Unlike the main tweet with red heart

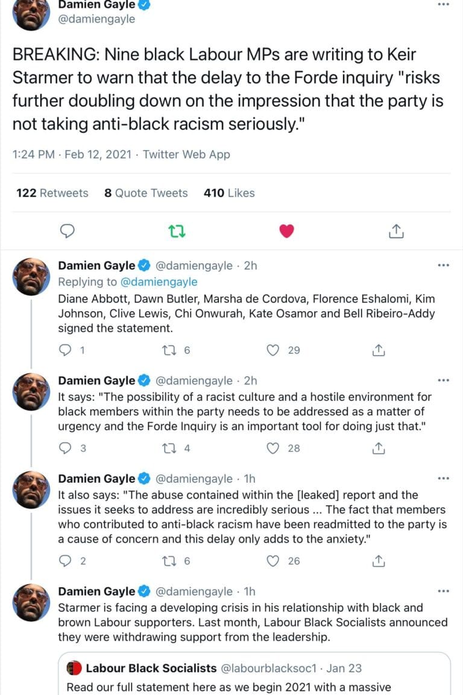click(x=286, y=231)
